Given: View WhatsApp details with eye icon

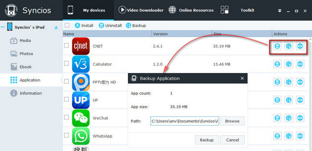Looking at the screenshot, I should point(300,136).
